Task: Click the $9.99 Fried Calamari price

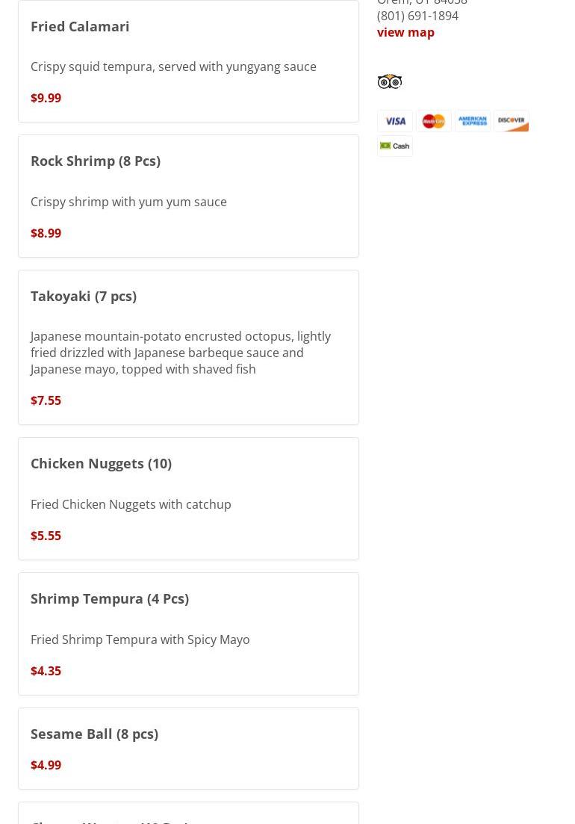Action: pyautogui.click(x=46, y=98)
